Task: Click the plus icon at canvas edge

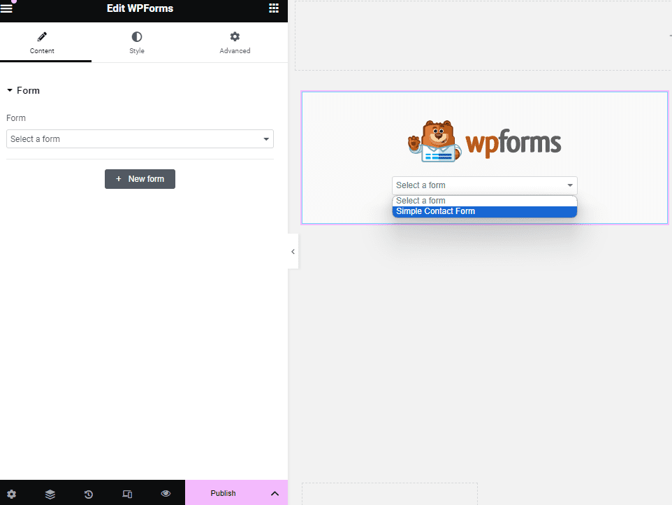Action: 669,35
